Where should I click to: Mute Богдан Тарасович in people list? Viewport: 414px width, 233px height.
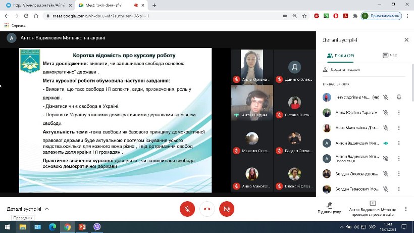[386, 189]
